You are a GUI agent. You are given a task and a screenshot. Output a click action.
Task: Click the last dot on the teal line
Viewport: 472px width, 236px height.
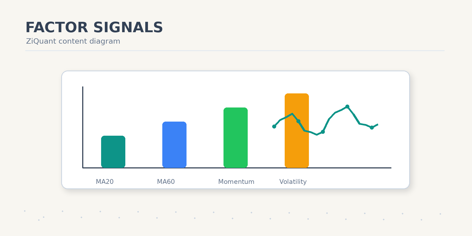(x=372, y=127)
